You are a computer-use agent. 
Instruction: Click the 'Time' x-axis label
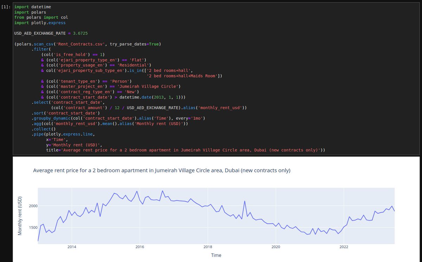pyautogui.click(x=216, y=255)
